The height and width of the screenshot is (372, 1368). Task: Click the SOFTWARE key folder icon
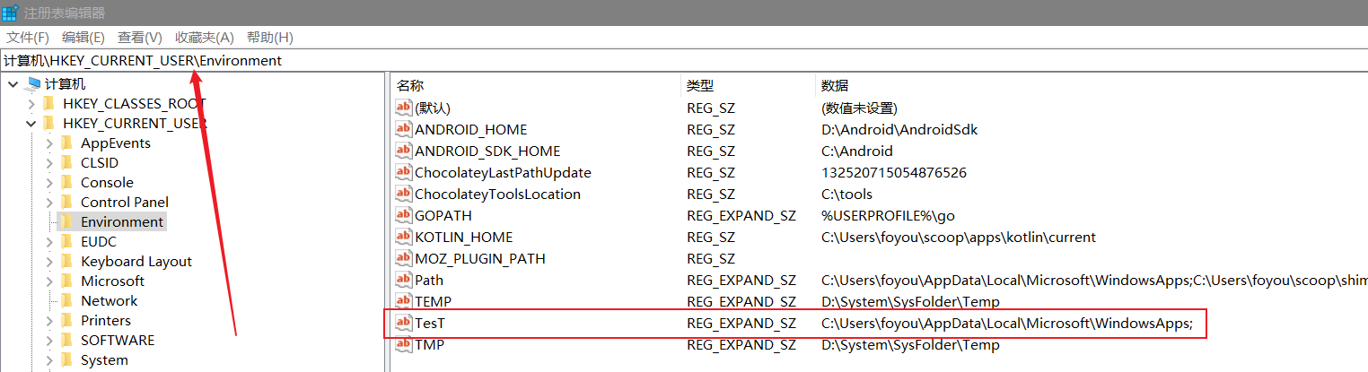(66, 340)
